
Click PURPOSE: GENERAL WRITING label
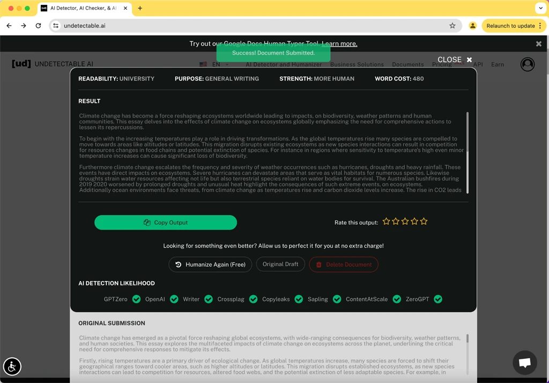click(x=217, y=79)
